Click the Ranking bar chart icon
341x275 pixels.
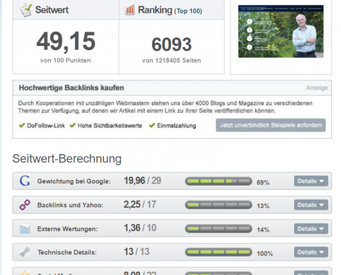130,10
